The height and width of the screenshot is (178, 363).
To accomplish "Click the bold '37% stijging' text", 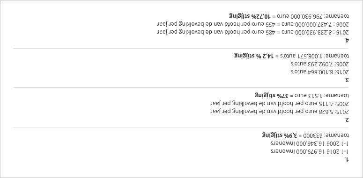I will 272,95.
